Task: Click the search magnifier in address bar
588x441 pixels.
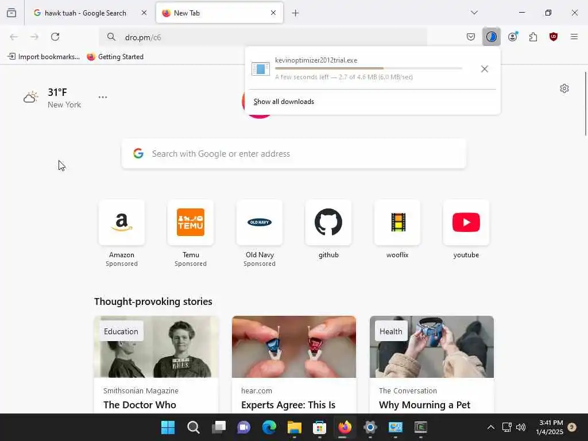Action: [x=111, y=37]
